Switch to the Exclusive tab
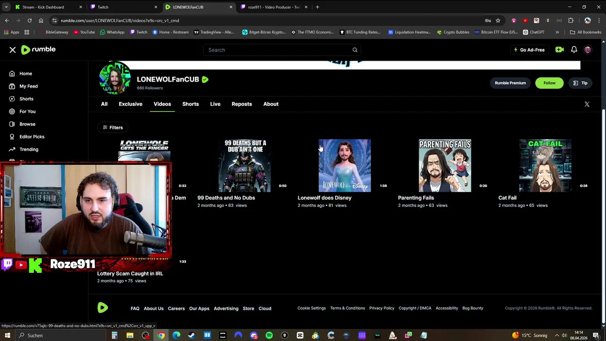Image resolution: width=606 pixels, height=341 pixels. [x=131, y=104]
